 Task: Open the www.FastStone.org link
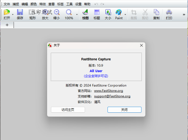109,91
